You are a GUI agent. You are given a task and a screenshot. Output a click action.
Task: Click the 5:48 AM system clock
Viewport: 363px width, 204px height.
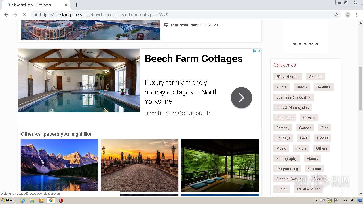pos(349,200)
